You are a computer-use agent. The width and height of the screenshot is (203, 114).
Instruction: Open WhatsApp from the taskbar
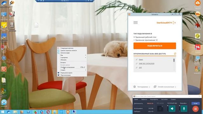(35, 112)
